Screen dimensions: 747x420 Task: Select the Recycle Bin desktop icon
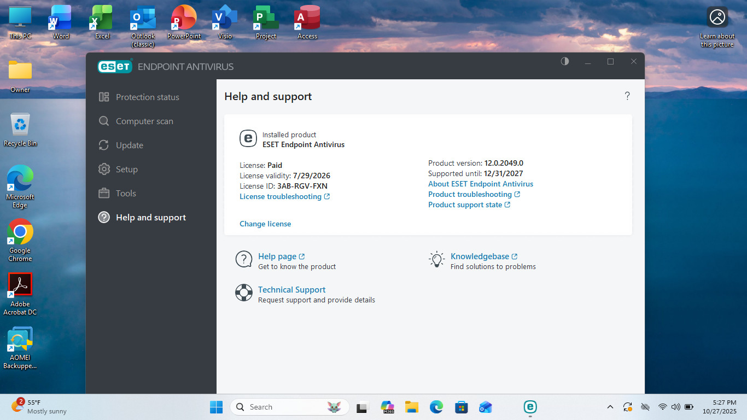click(x=20, y=130)
